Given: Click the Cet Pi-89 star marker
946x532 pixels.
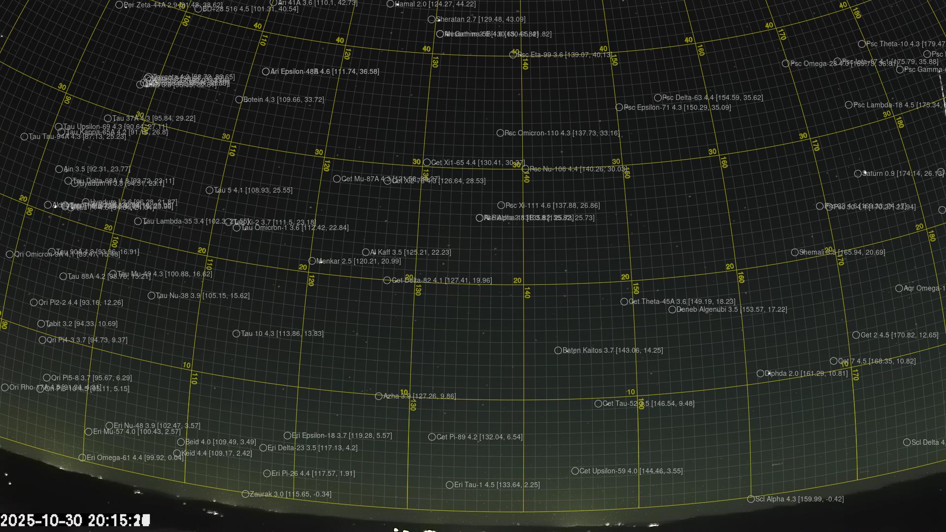Looking at the screenshot, I should (432, 437).
